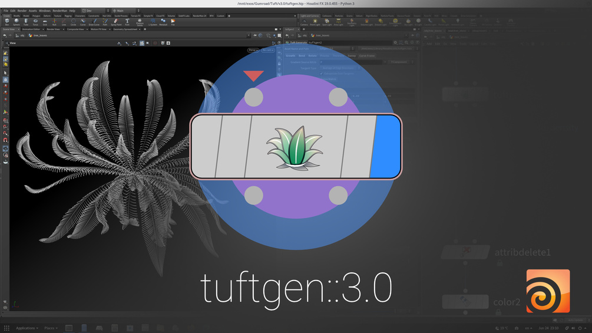
Task: Select the Draw Curve shelf tool
Action: 94,22
